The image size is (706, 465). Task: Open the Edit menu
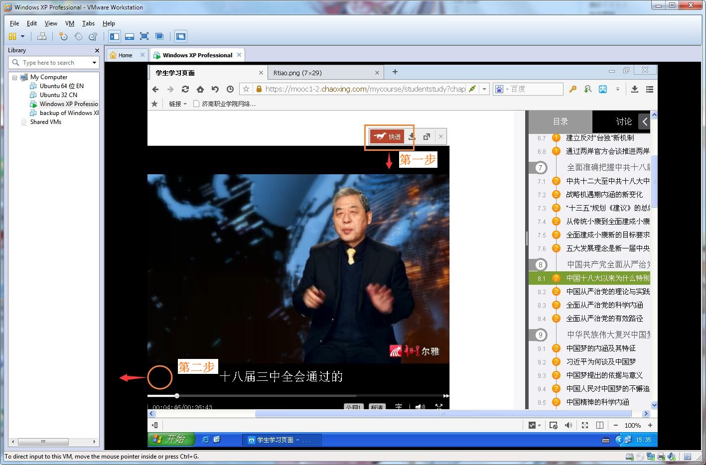[x=32, y=23]
